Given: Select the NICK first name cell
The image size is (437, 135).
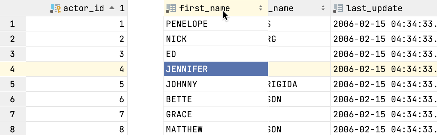Looking at the screenshot, I should tap(216, 39).
